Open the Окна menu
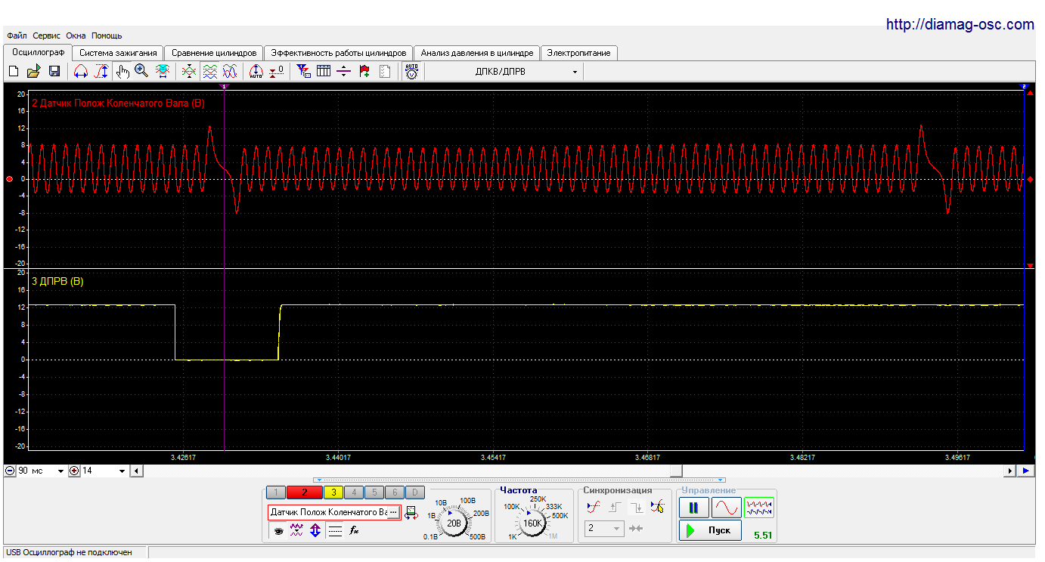 coord(76,36)
